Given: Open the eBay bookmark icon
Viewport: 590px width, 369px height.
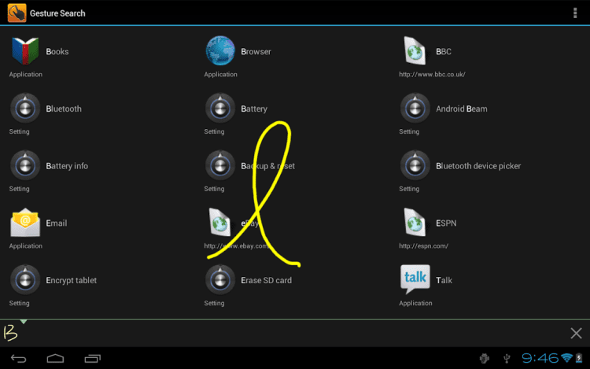Looking at the screenshot, I should coord(219,223).
